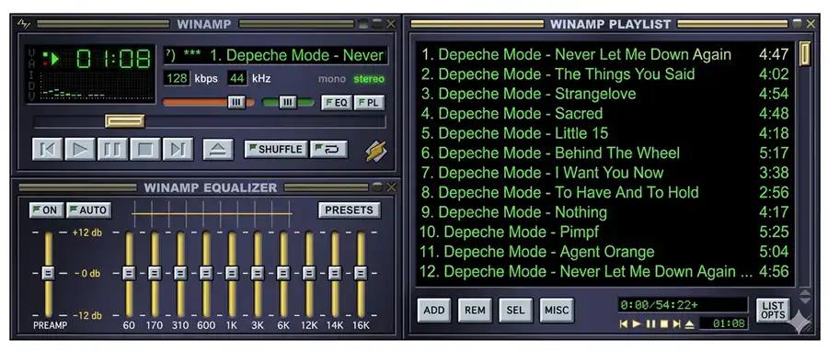Click the volume slider handle
The image size is (828, 351).
click(x=236, y=102)
